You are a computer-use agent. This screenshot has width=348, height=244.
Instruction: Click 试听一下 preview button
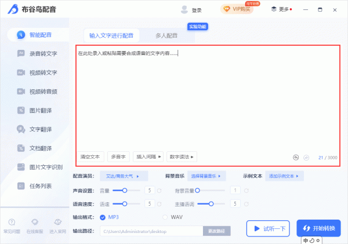point(268,228)
